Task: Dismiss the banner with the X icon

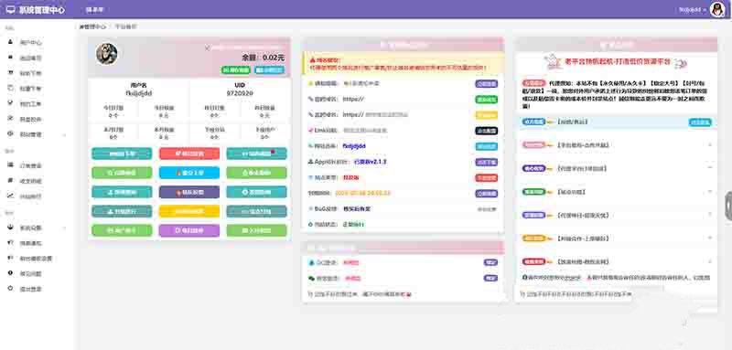Action: pyautogui.click(x=208, y=48)
